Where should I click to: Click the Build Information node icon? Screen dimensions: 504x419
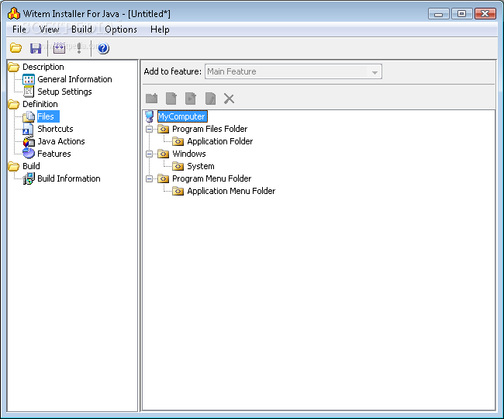pos(29,178)
